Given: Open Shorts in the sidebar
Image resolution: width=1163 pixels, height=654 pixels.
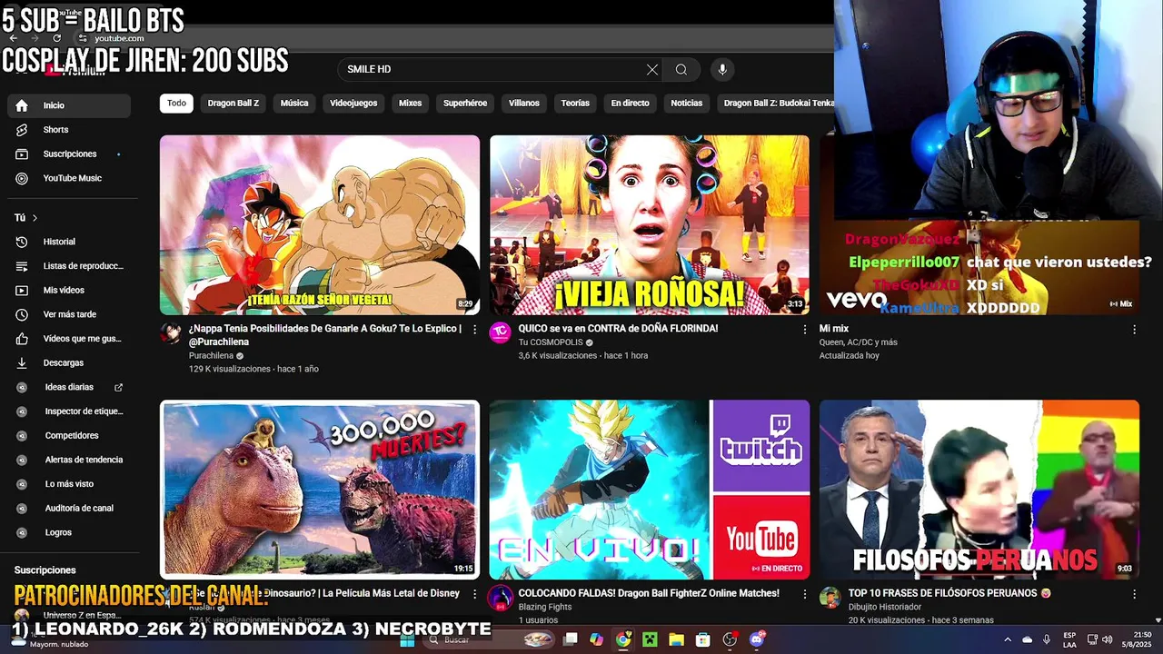Looking at the screenshot, I should click(x=69, y=130).
